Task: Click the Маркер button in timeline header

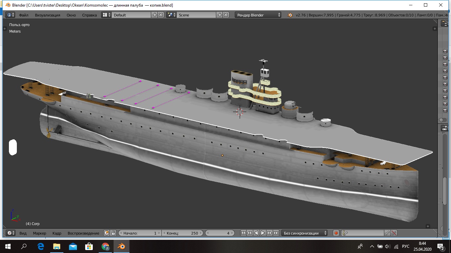Action: pos(40,233)
